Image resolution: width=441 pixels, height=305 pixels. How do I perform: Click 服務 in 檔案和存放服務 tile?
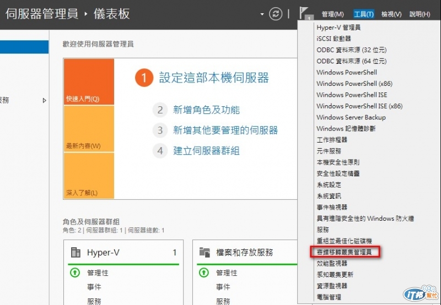(223, 301)
